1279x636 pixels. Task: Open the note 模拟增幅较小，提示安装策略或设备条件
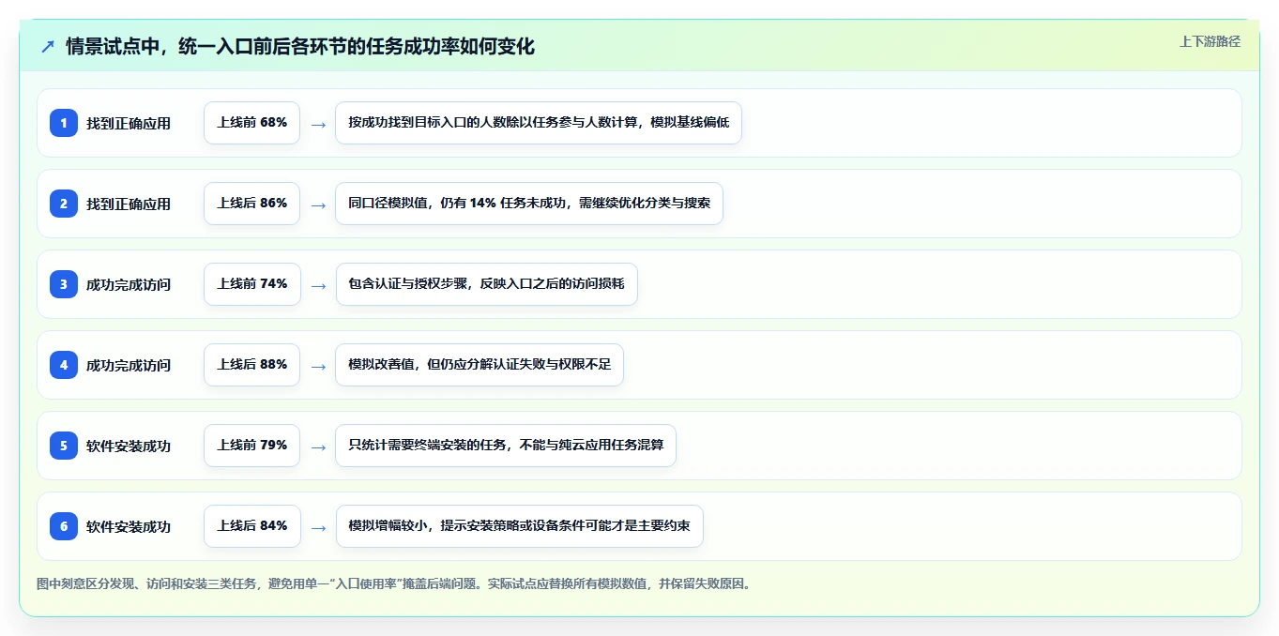point(519,526)
